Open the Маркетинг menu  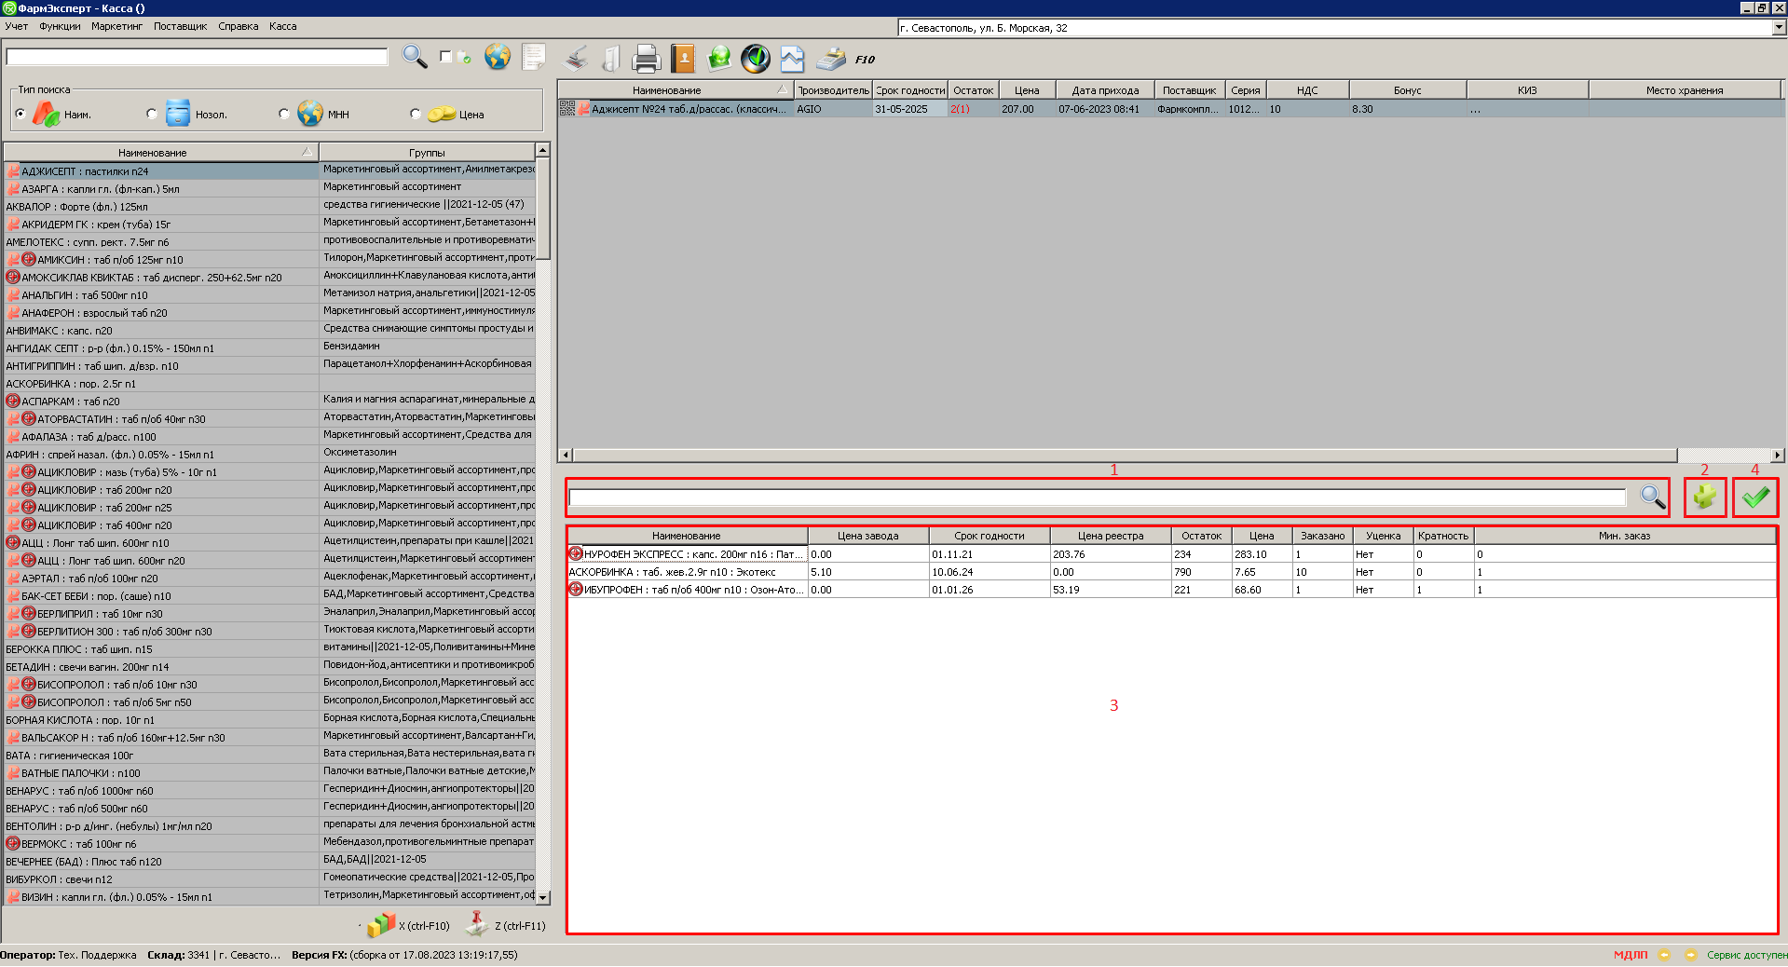[x=116, y=26]
